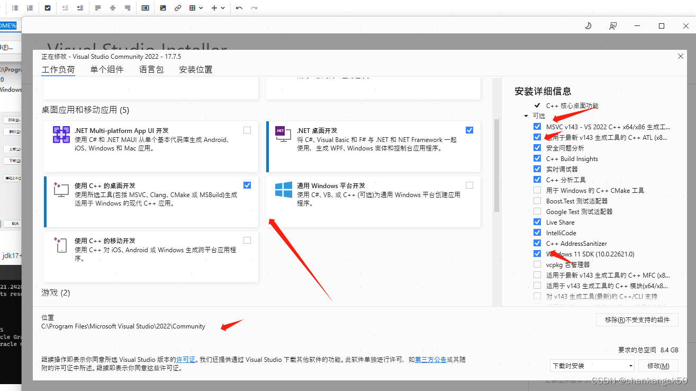This screenshot has height=391, width=696.
Task: Click the code block icon in toolbar
Action: pos(146,8)
